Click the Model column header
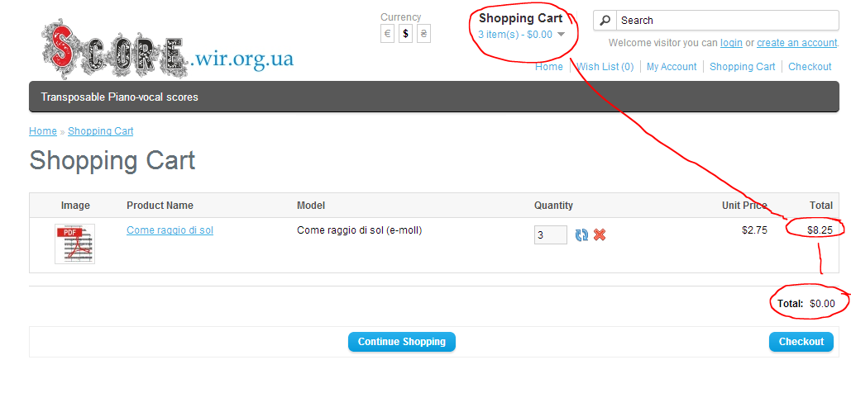 311,206
